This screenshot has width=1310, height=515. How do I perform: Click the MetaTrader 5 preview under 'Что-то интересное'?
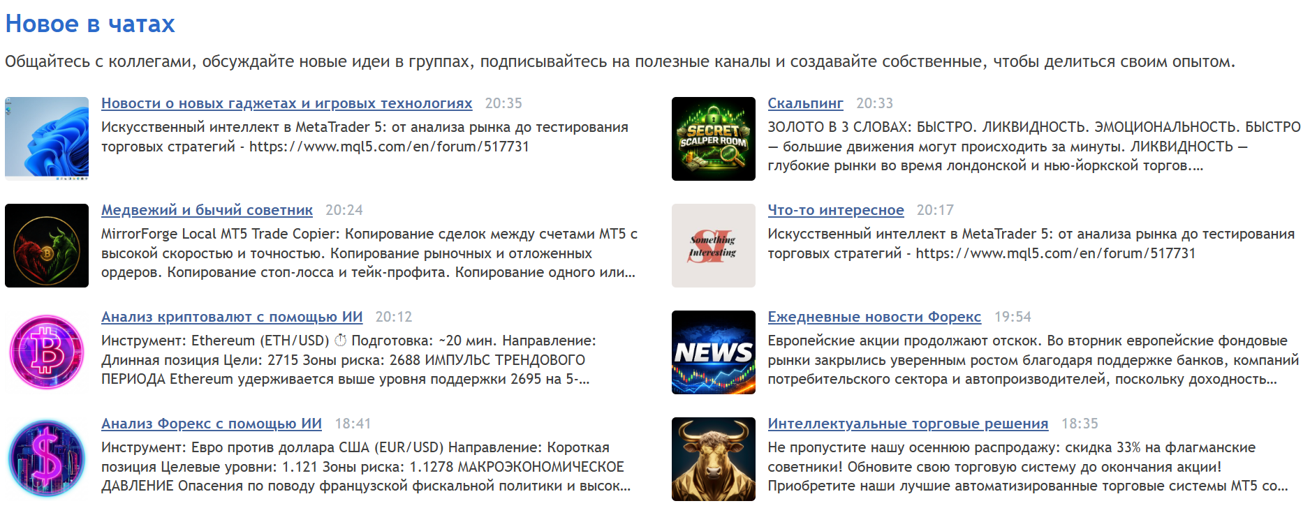click(x=1031, y=244)
